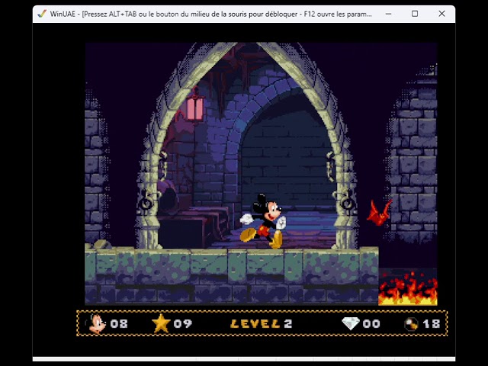Image resolution: width=488 pixels, height=366 pixels.
Task: Maximize the WinUAE window
Action: pos(415,14)
